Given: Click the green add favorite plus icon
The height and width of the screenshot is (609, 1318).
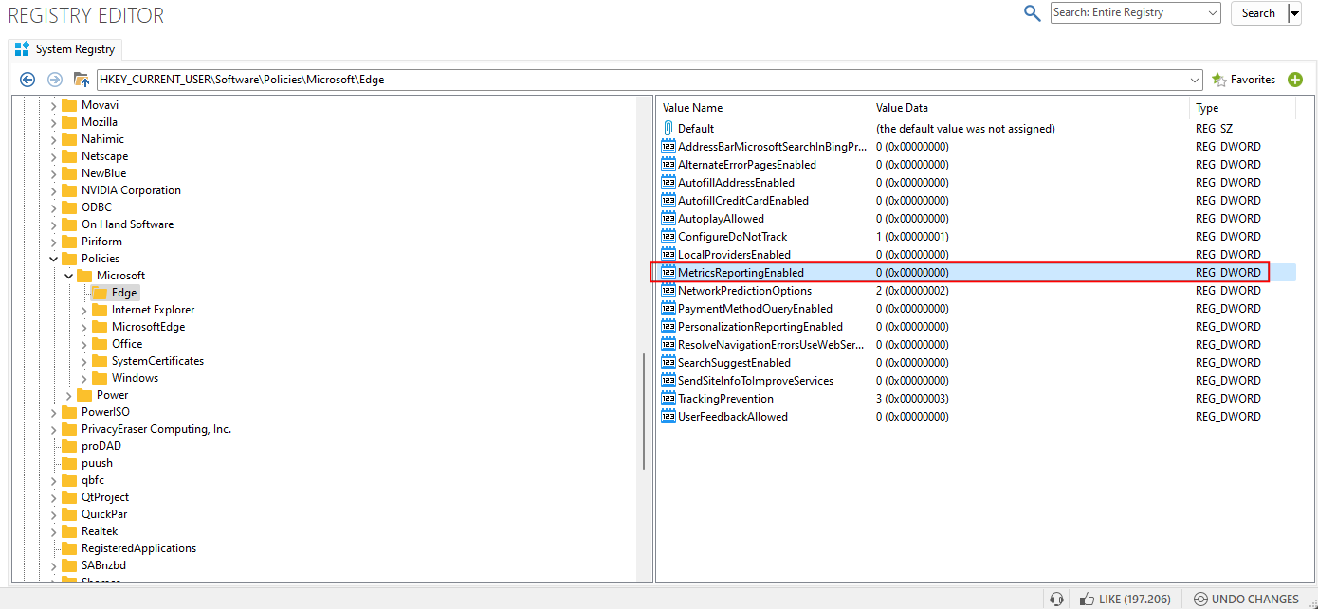Looking at the screenshot, I should click(x=1295, y=80).
